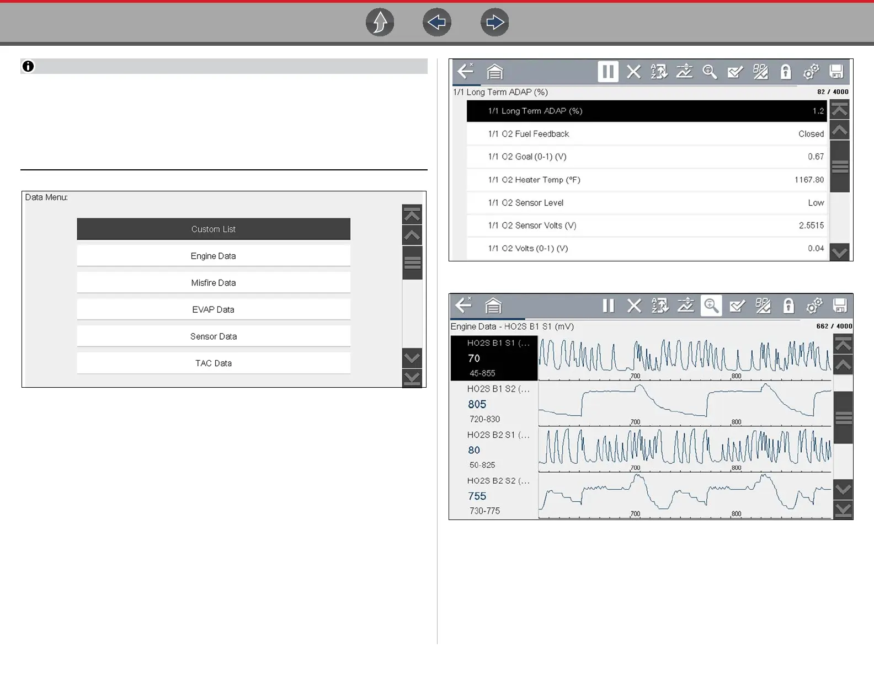Image resolution: width=874 pixels, height=675 pixels.
Task: Click the previous page left arrow button
Action: point(437,23)
